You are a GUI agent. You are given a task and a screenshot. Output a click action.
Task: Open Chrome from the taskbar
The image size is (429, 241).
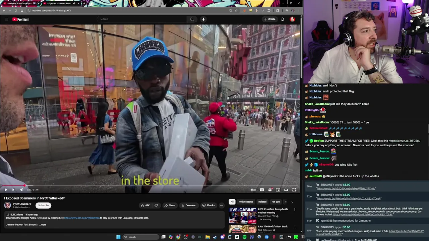coord(178,237)
